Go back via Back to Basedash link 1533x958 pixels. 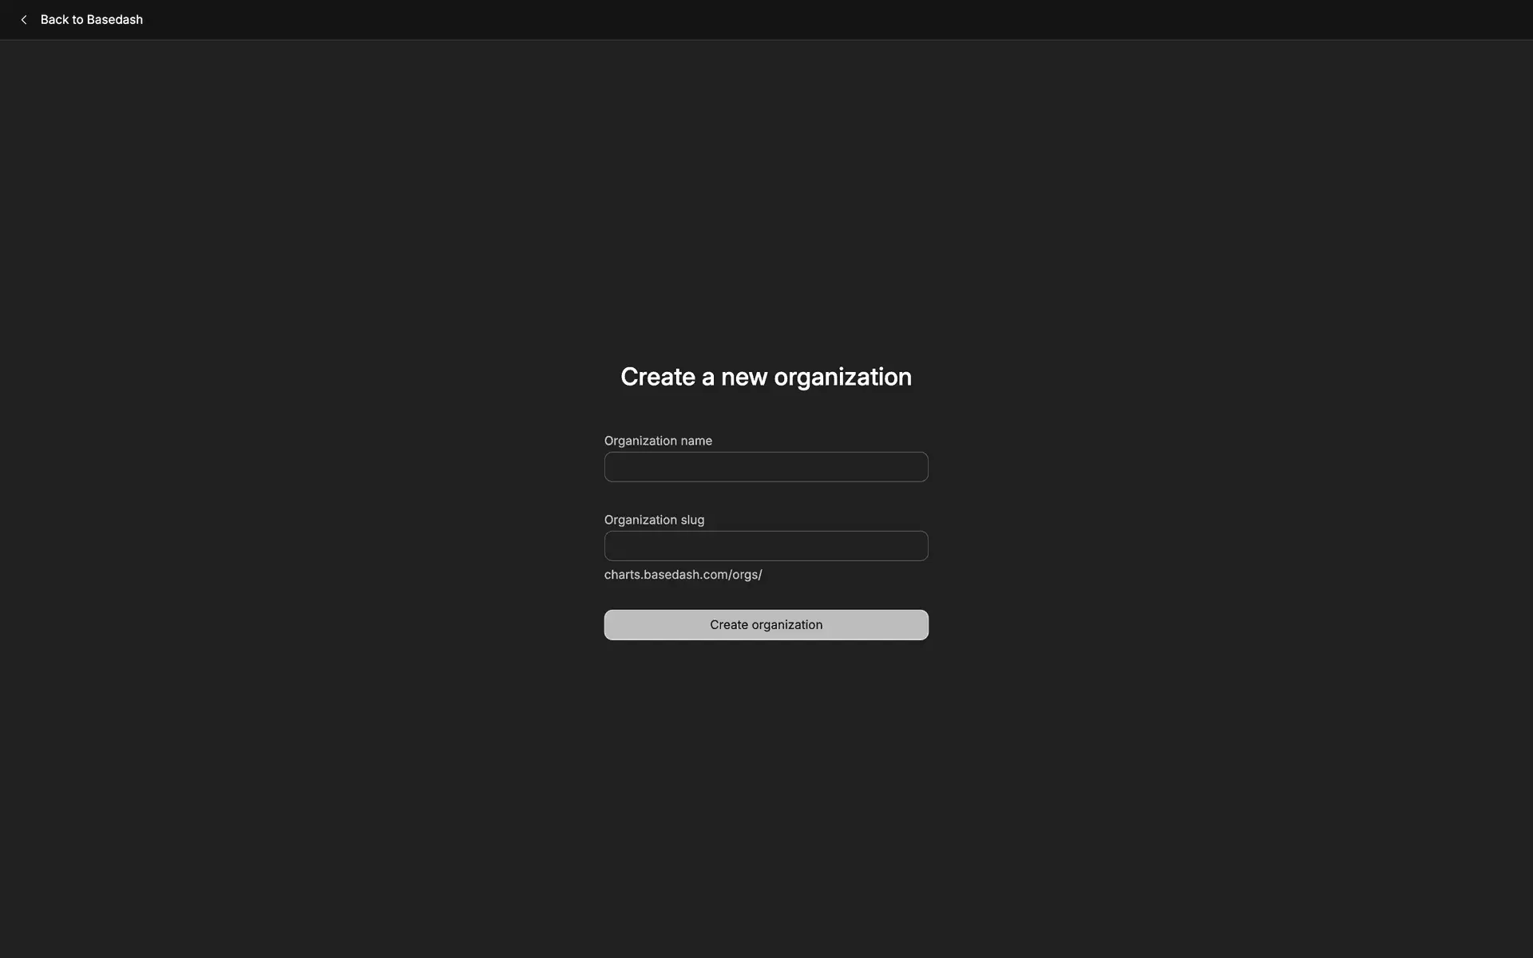91,20
